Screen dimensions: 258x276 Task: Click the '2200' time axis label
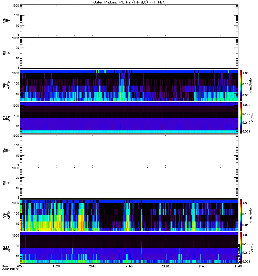point(238,266)
